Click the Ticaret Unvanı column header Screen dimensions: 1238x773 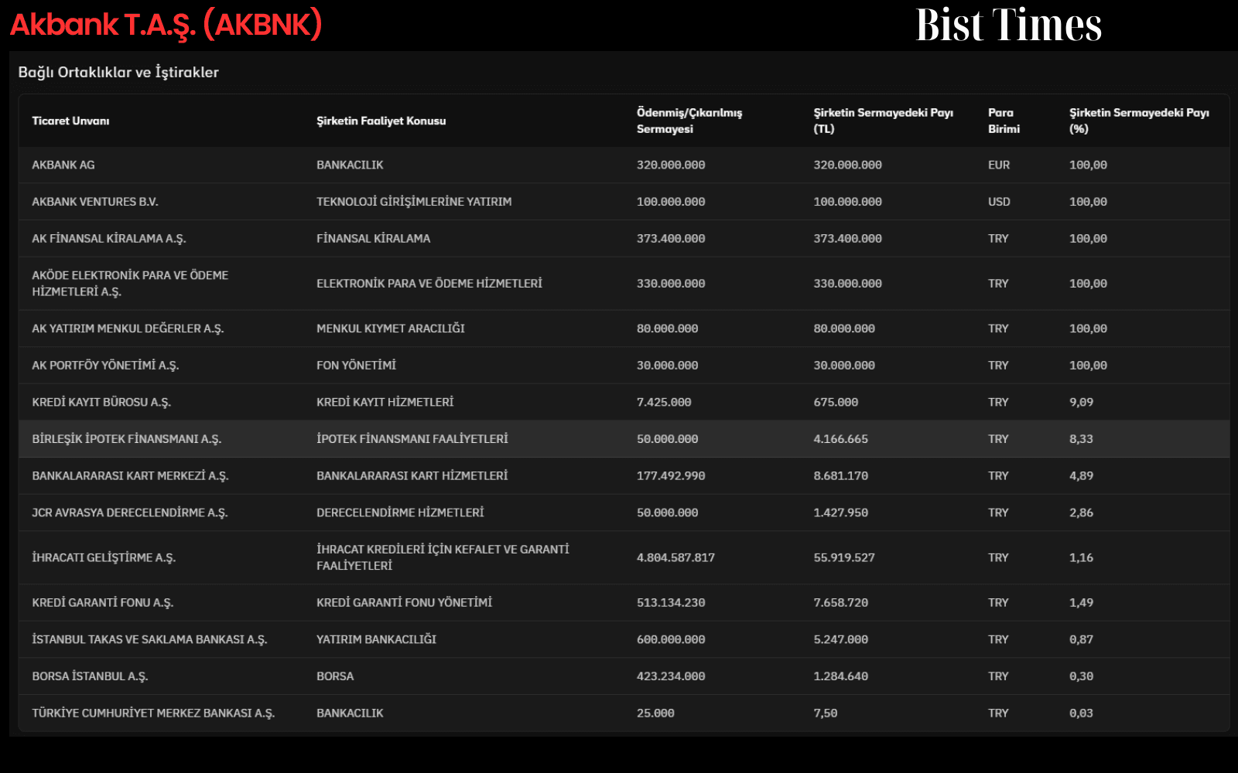(x=70, y=121)
